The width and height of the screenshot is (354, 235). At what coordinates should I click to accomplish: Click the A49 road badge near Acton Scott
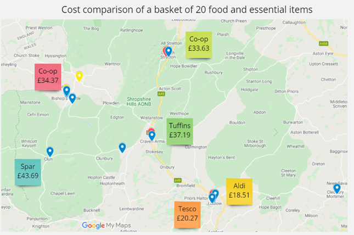click(x=161, y=94)
